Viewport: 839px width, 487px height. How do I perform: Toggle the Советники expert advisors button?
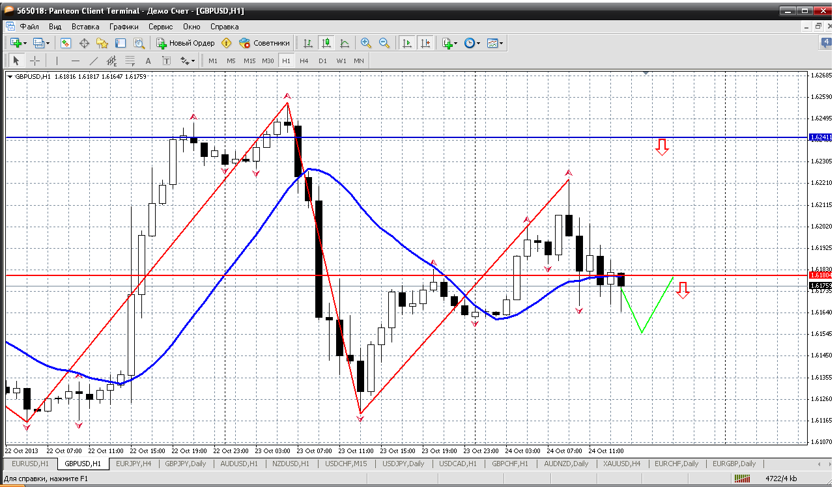click(x=264, y=43)
